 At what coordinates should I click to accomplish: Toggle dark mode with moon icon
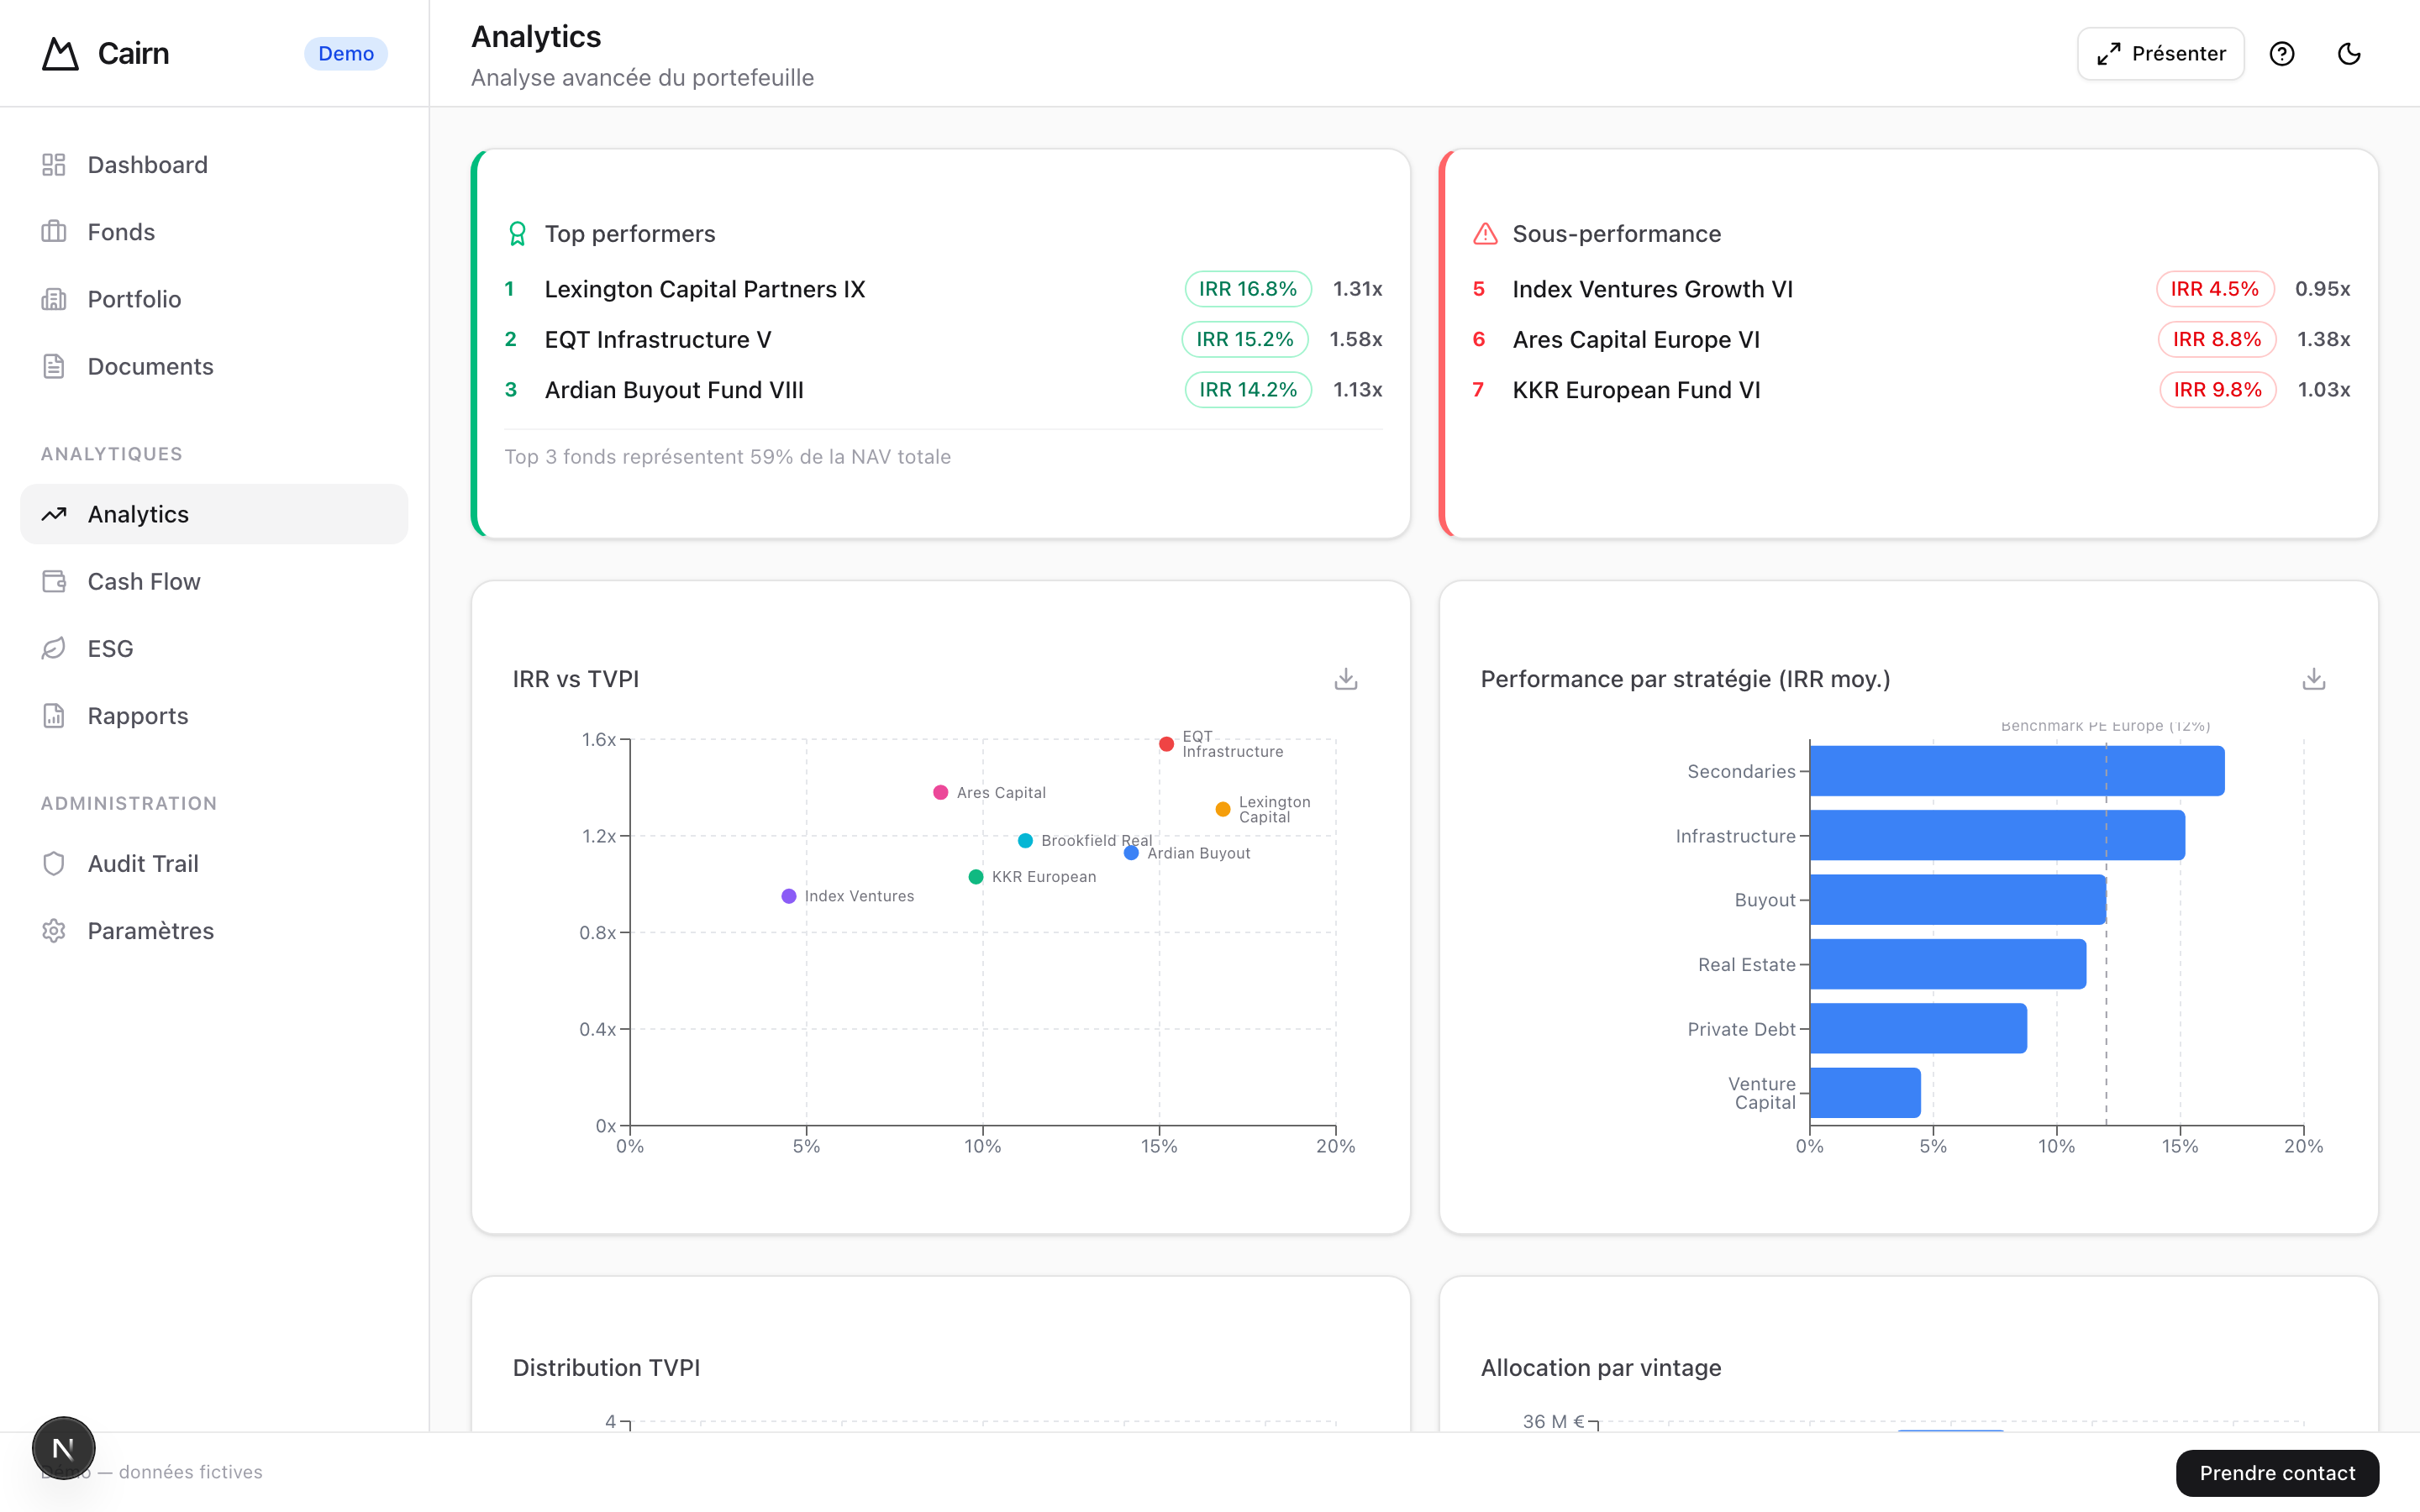pyautogui.click(x=2348, y=54)
